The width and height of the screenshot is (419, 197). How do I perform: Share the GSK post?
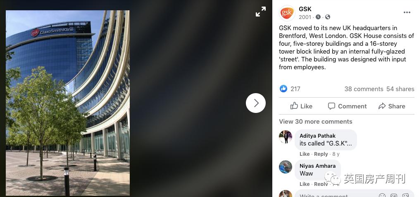pyautogui.click(x=392, y=106)
